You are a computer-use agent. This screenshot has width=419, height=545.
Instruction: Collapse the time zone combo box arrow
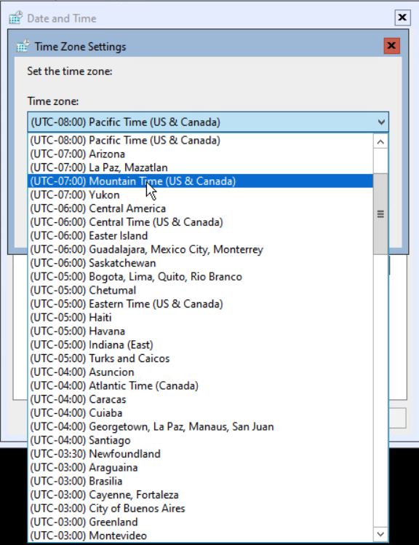coord(381,122)
